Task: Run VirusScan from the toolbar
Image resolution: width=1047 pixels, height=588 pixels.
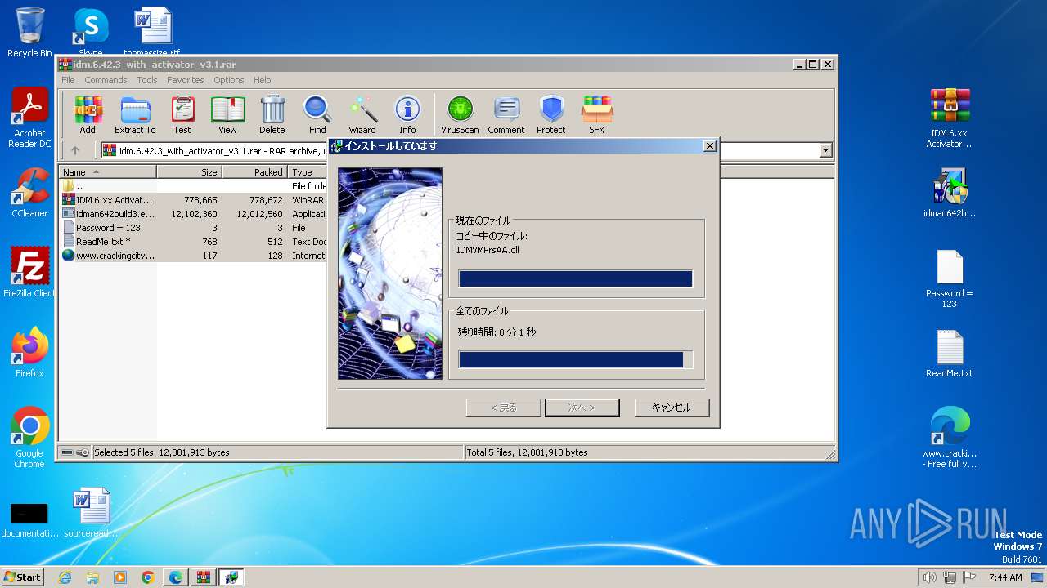Action: click(460, 114)
